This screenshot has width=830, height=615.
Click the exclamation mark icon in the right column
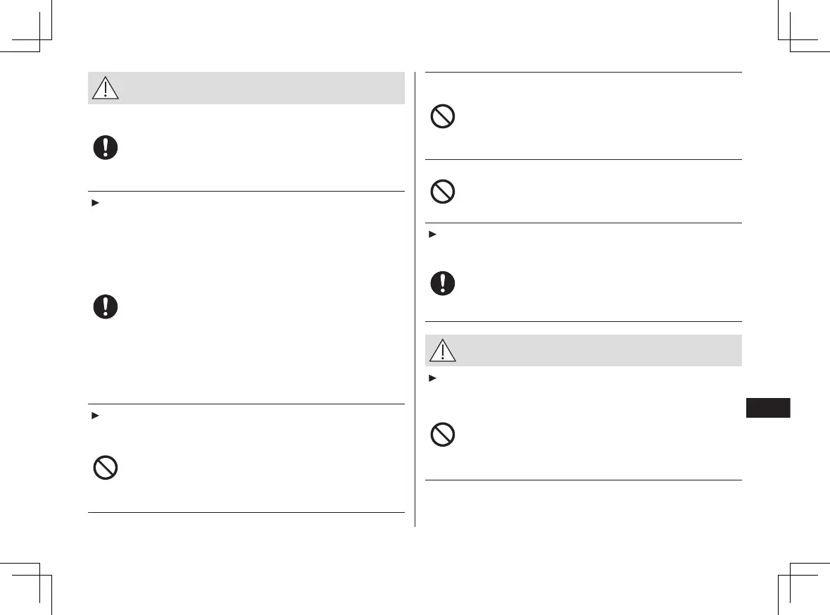click(x=442, y=283)
